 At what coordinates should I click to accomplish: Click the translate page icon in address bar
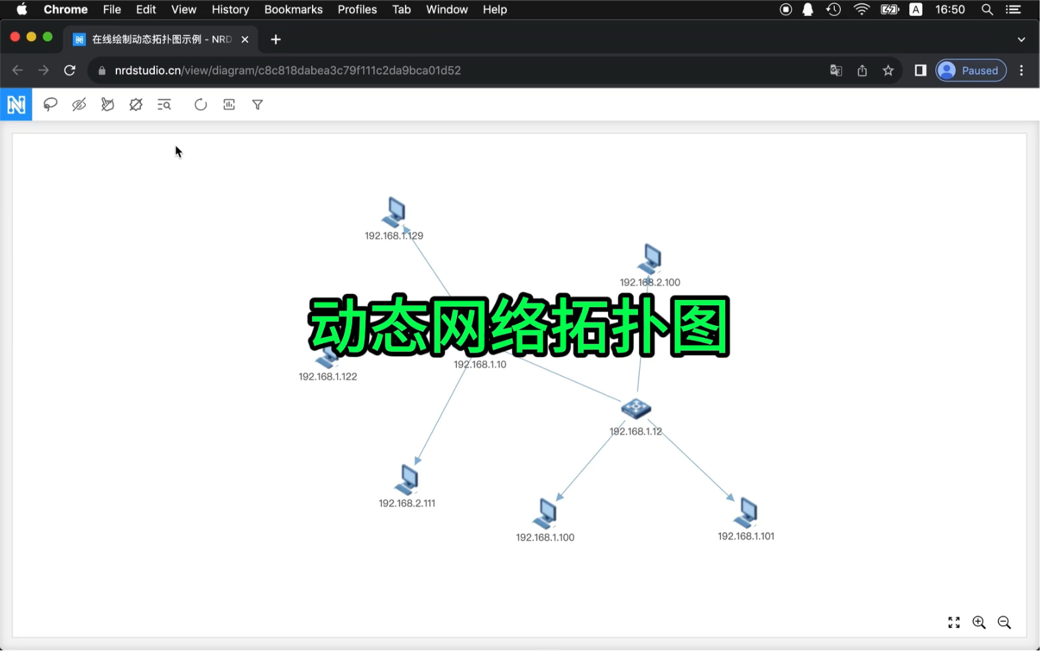pos(835,70)
